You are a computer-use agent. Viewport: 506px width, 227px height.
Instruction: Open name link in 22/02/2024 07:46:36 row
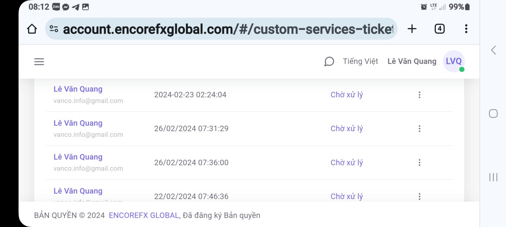tap(78, 191)
